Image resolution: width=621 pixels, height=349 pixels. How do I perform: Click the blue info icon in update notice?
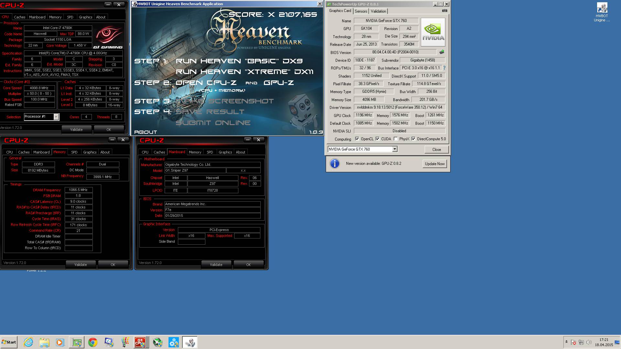pos(335,164)
